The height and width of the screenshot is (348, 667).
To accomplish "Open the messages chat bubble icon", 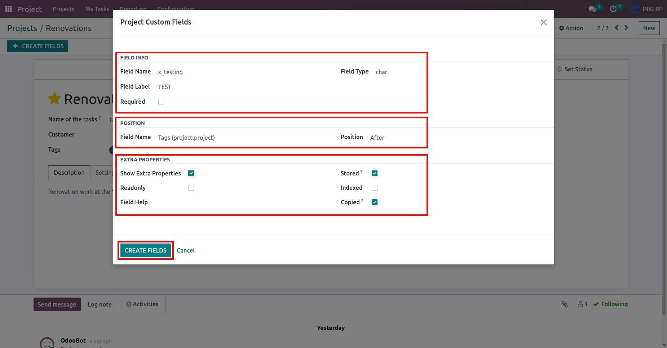I will click(x=592, y=9).
